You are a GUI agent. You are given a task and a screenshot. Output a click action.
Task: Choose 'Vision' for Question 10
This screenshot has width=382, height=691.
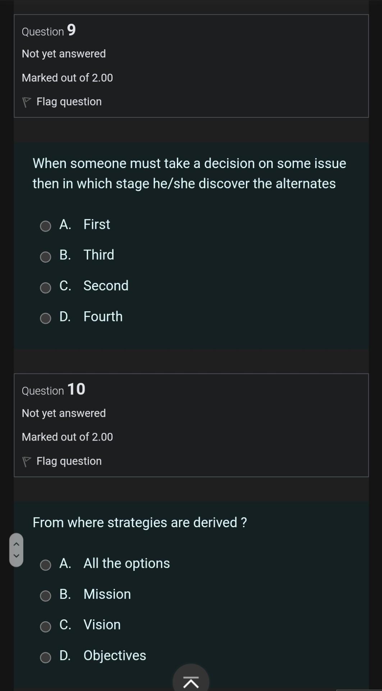click(45, 627)
